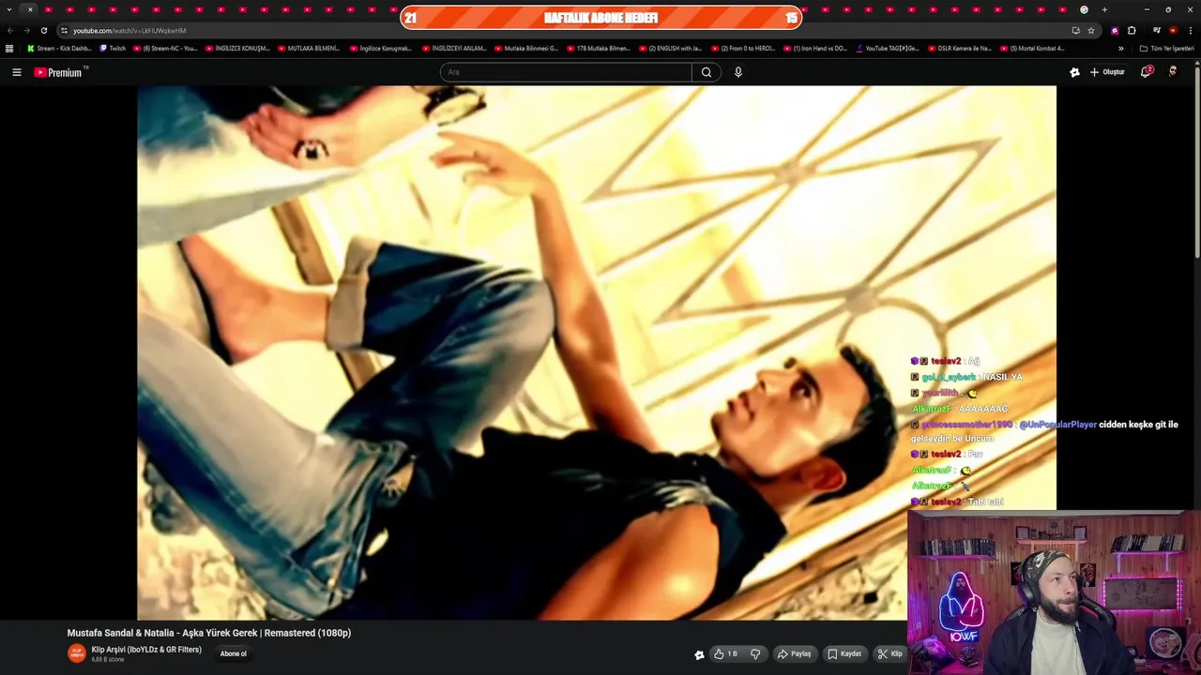Screen dimensions: 1201x675
Task: Open (2) From 0 to HEROI... bookmark
Action: point(743,48)
